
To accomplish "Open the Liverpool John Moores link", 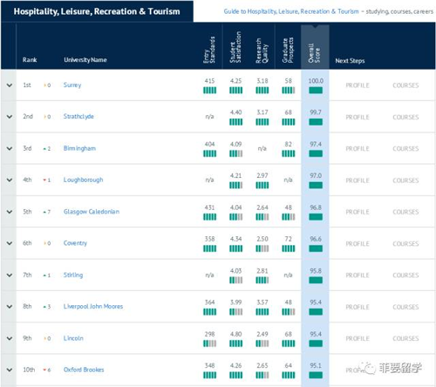I will tap(93, 307).
